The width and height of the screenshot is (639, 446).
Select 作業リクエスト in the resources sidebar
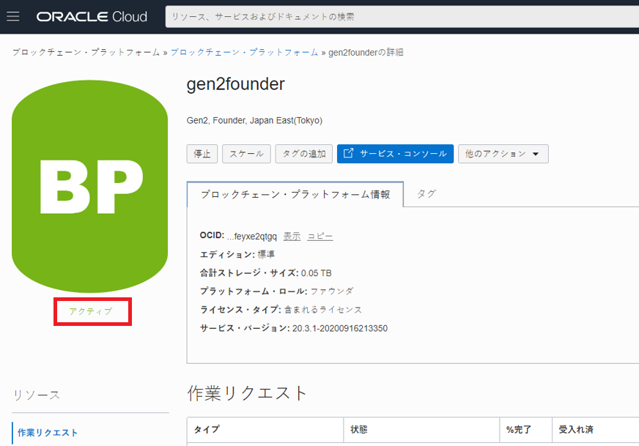click(48, 433)
